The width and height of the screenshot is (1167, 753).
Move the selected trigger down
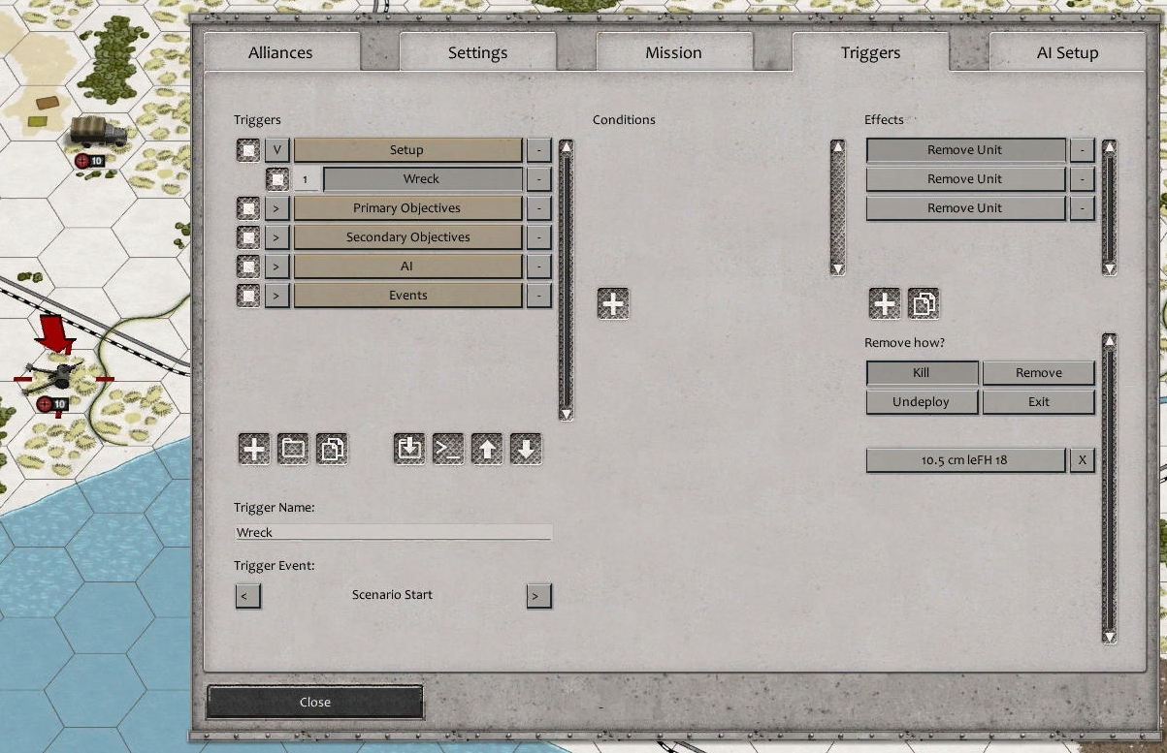coord(526,449)
